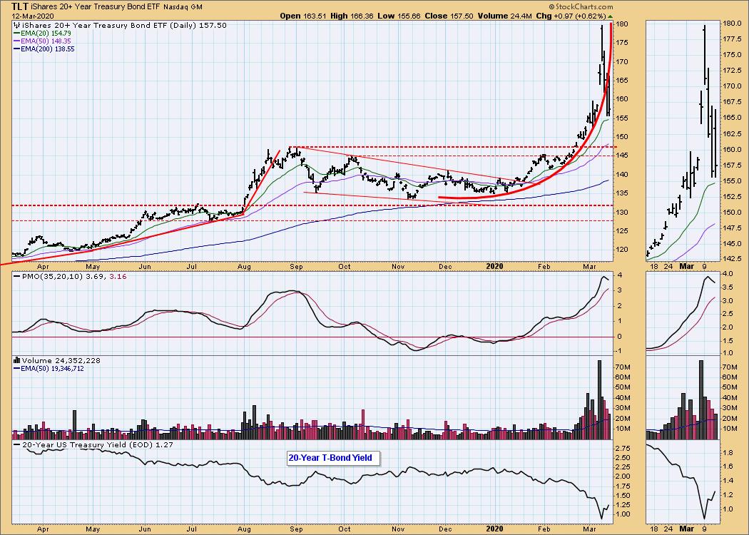Click the 1.25 label on the yield axis
This screenshot has width=749, height=535.
point(623,505)
